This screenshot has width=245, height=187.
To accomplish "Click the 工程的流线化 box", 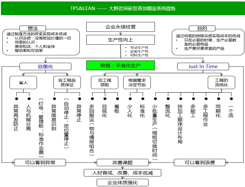I will 221,83.
